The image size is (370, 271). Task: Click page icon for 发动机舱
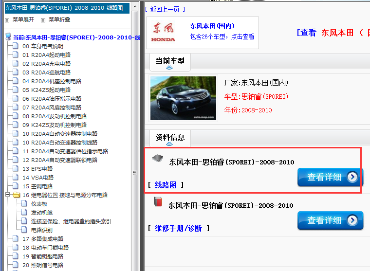pos(24,212)
